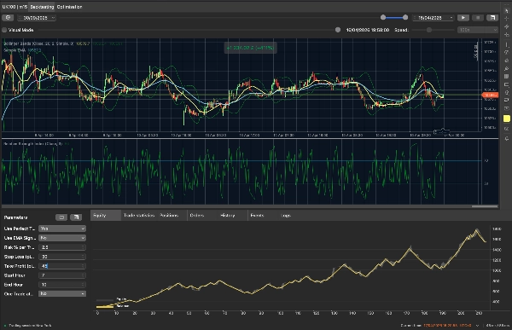The height and width of the screenshot is (330, 512).
Task: Click the Trading session New York status text
Action: (x=30, y=326)
